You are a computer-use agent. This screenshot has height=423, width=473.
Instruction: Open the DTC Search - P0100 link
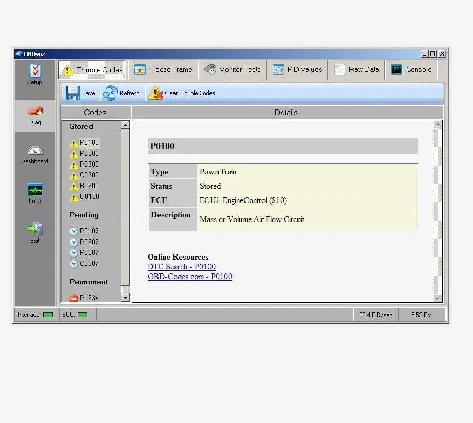(182, 267)
